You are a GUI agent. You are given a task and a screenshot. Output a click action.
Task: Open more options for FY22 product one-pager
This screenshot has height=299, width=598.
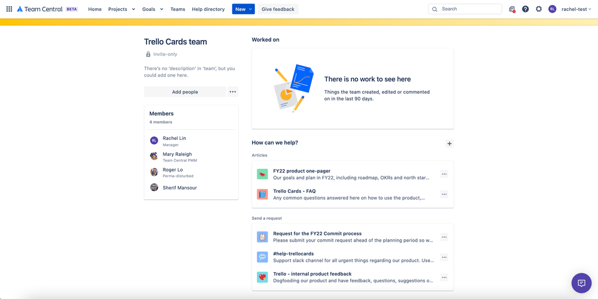(x=444, y=174)
